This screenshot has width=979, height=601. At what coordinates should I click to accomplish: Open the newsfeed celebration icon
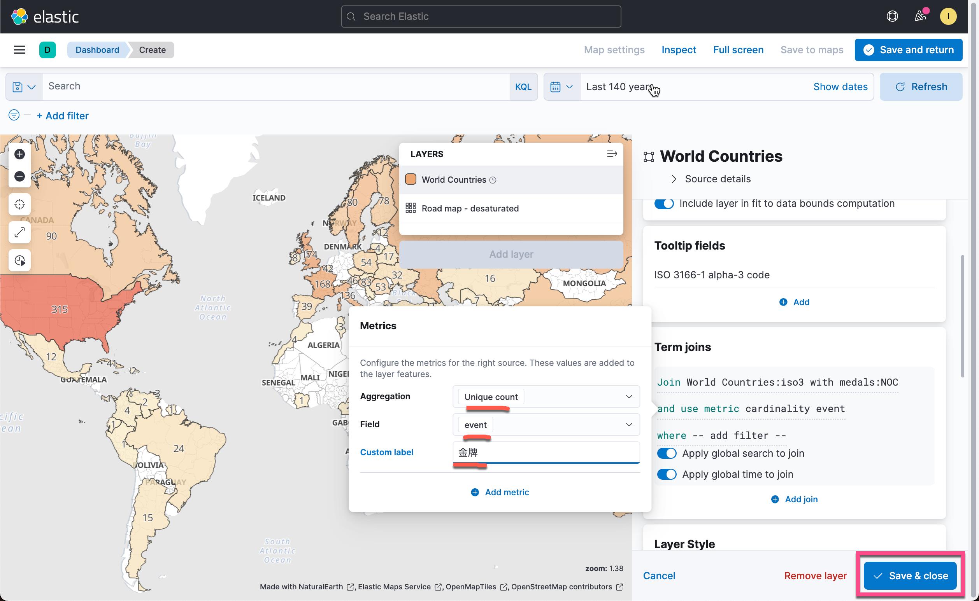pos(920,16)
